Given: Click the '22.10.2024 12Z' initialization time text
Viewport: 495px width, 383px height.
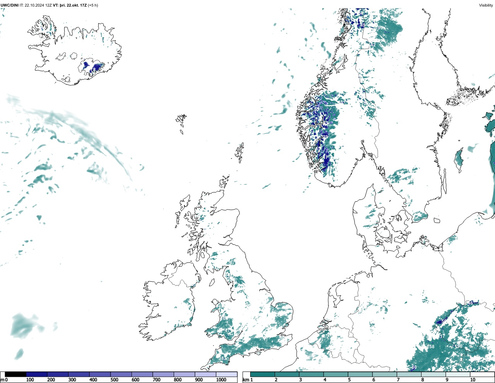Looking at the screenshot, I should [38, 5].
